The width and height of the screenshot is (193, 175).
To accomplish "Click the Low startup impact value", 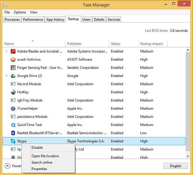I will tap(143, 133).
